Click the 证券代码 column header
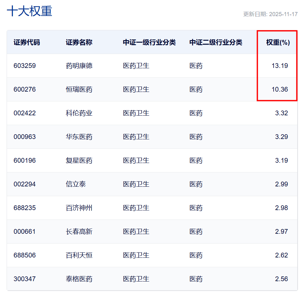 [27, 42]
